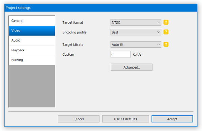202x131 pixels.
Task: Select the Video settings page
Action: point(32,31)
